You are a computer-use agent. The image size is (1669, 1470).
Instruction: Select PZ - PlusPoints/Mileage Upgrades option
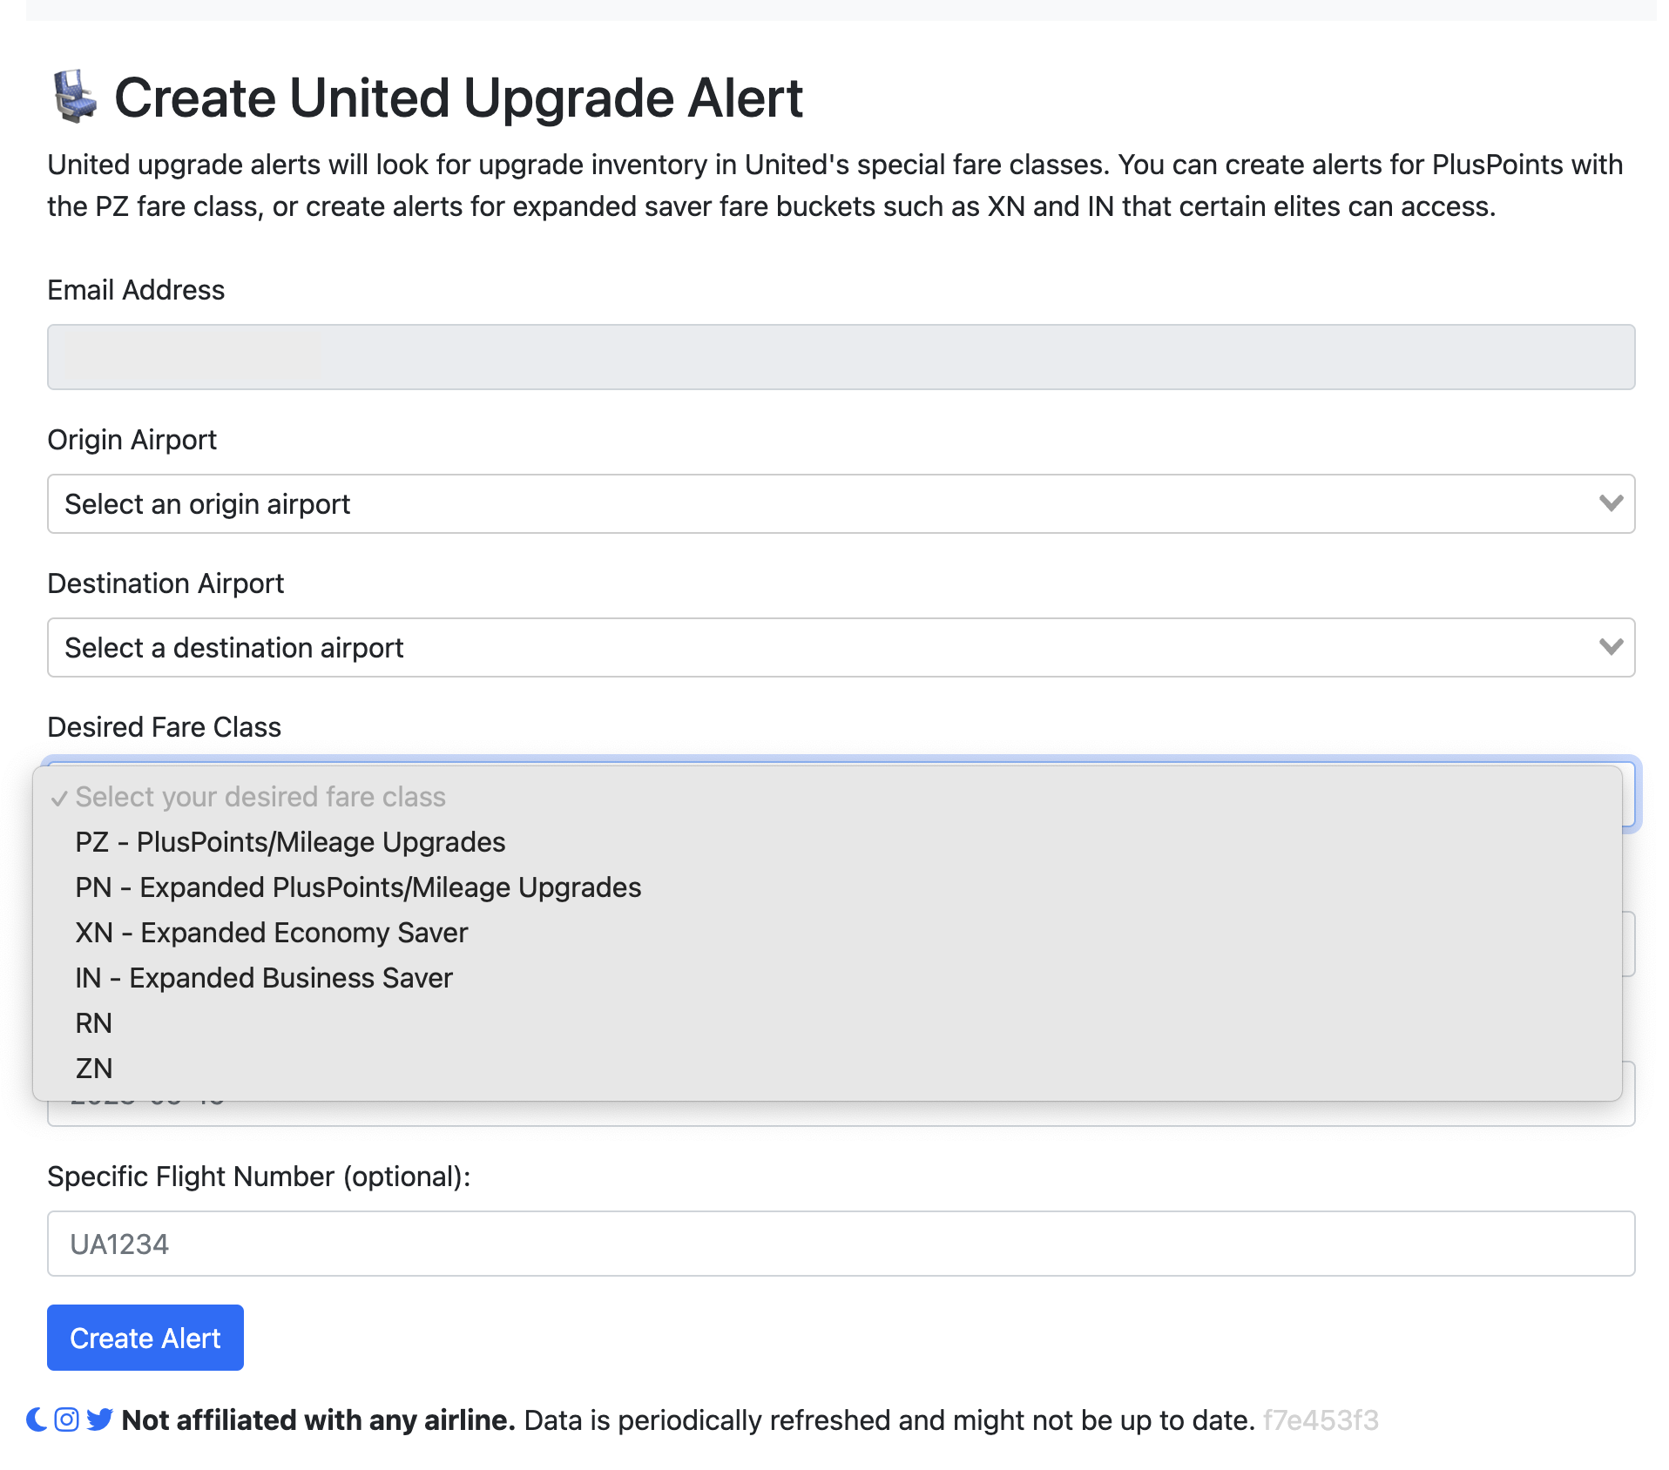point(827,842)
